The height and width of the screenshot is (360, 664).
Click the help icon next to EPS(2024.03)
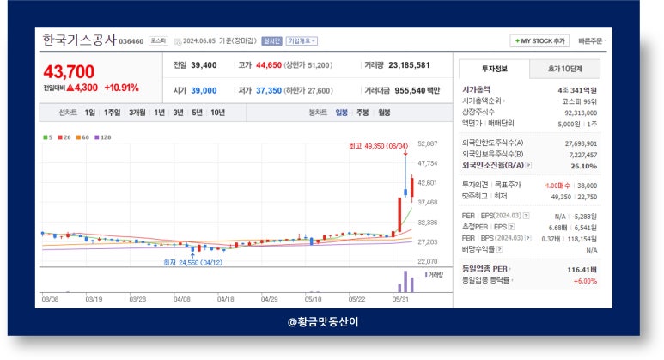pyautogui.click(x=526, y=216)
